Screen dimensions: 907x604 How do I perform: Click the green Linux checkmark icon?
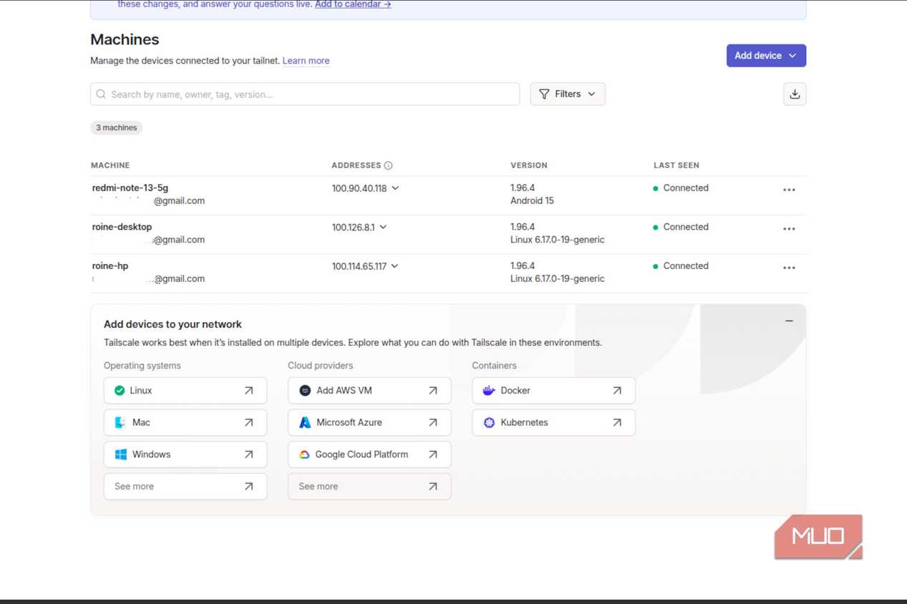[x=120, y=391]
